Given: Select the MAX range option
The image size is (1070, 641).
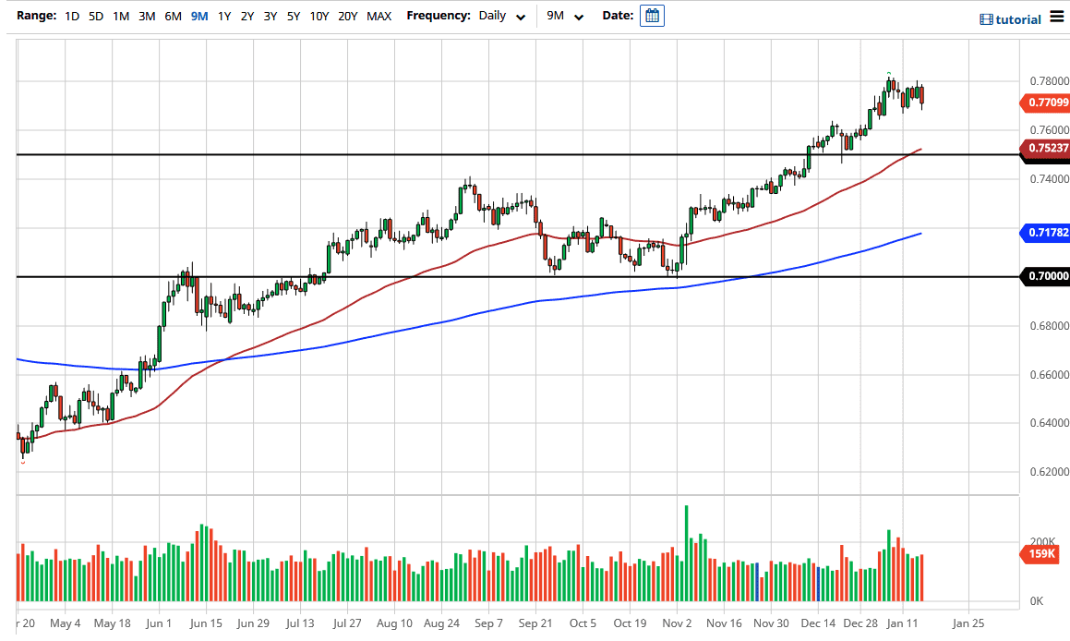Looking at the screenshot, I should tap(378, 16).
